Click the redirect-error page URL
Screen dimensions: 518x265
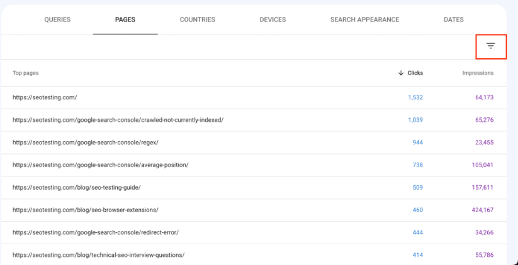click(x=96, y=232)
